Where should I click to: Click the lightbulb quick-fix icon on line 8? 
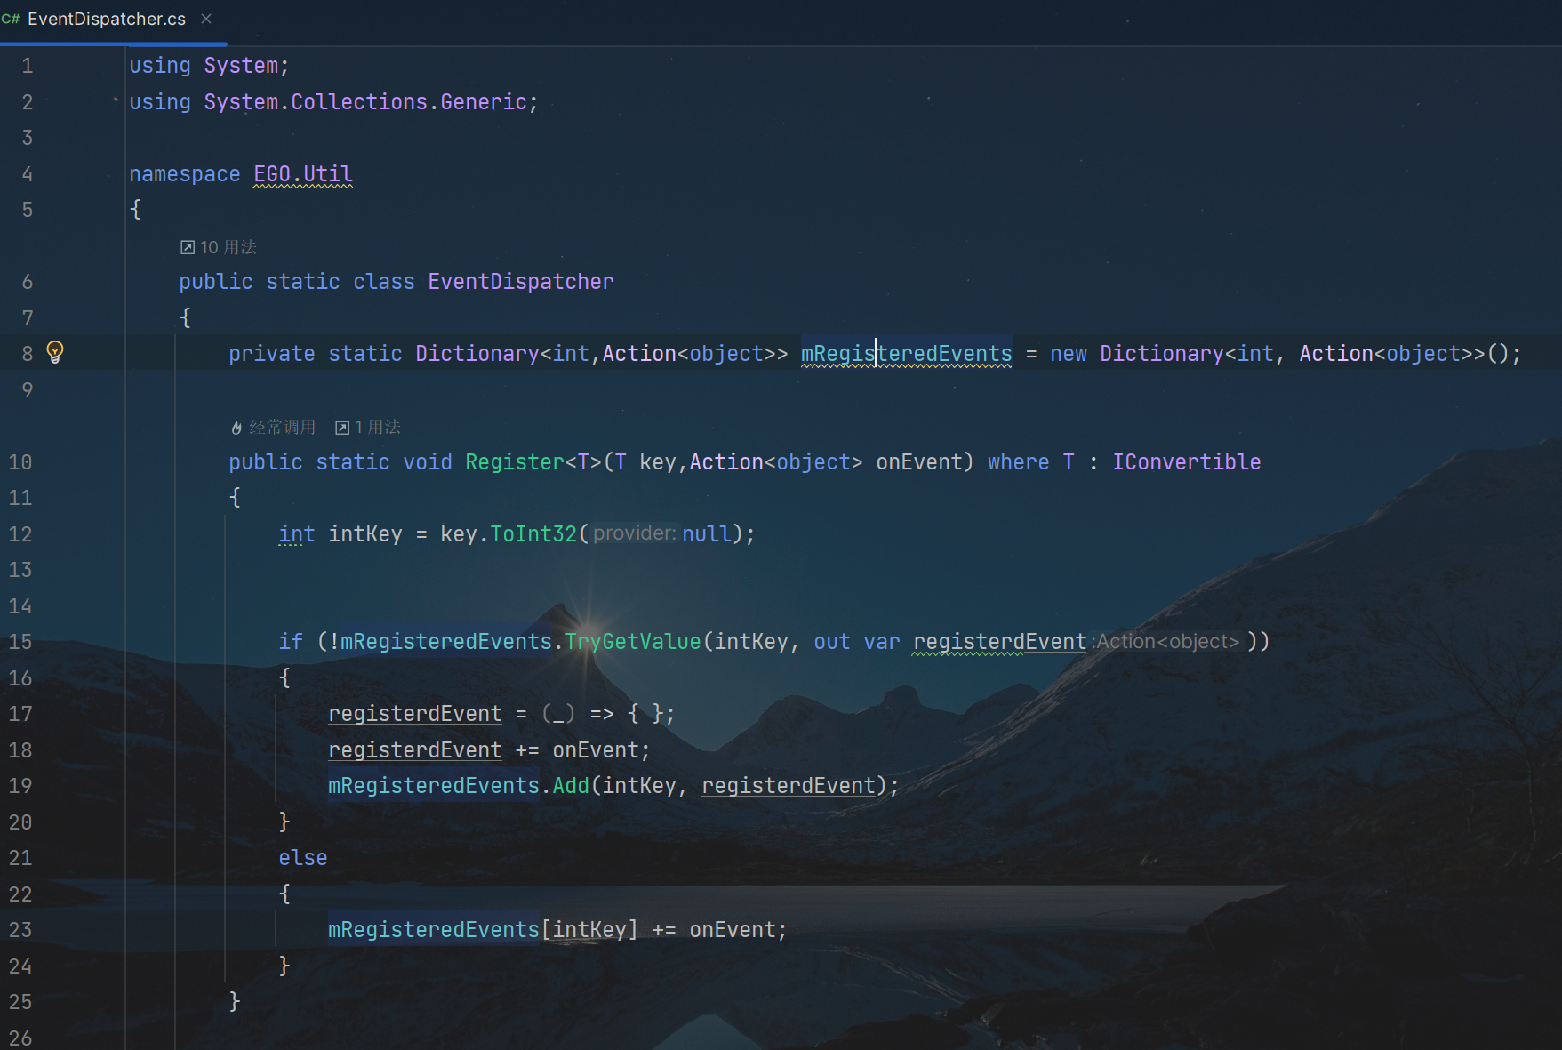click(x=55, y=353)
